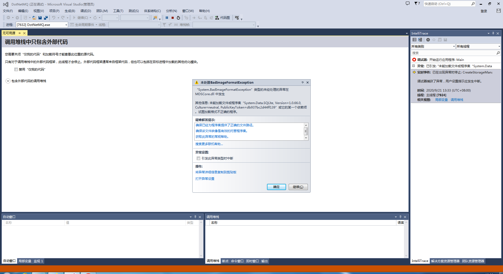Click 将异常详细信息复制到剪贴板 link
This screenshot has width=503, height=274.
pos(216,172)
